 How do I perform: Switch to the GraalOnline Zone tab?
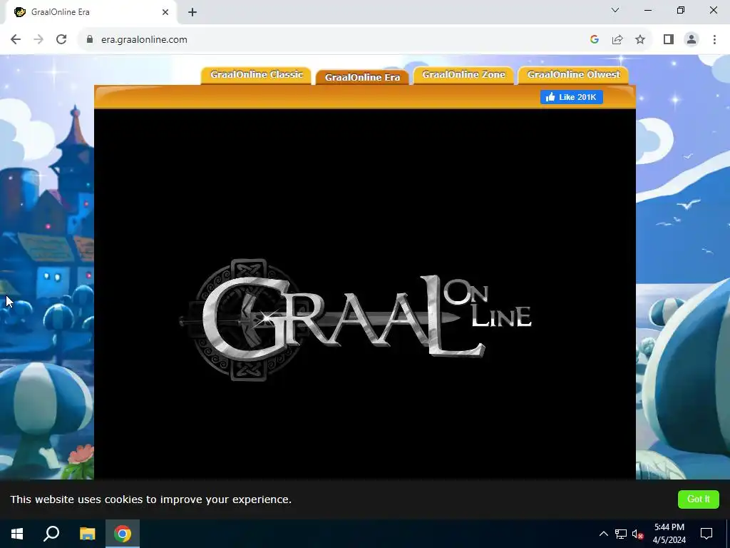(x=463, y=75)
